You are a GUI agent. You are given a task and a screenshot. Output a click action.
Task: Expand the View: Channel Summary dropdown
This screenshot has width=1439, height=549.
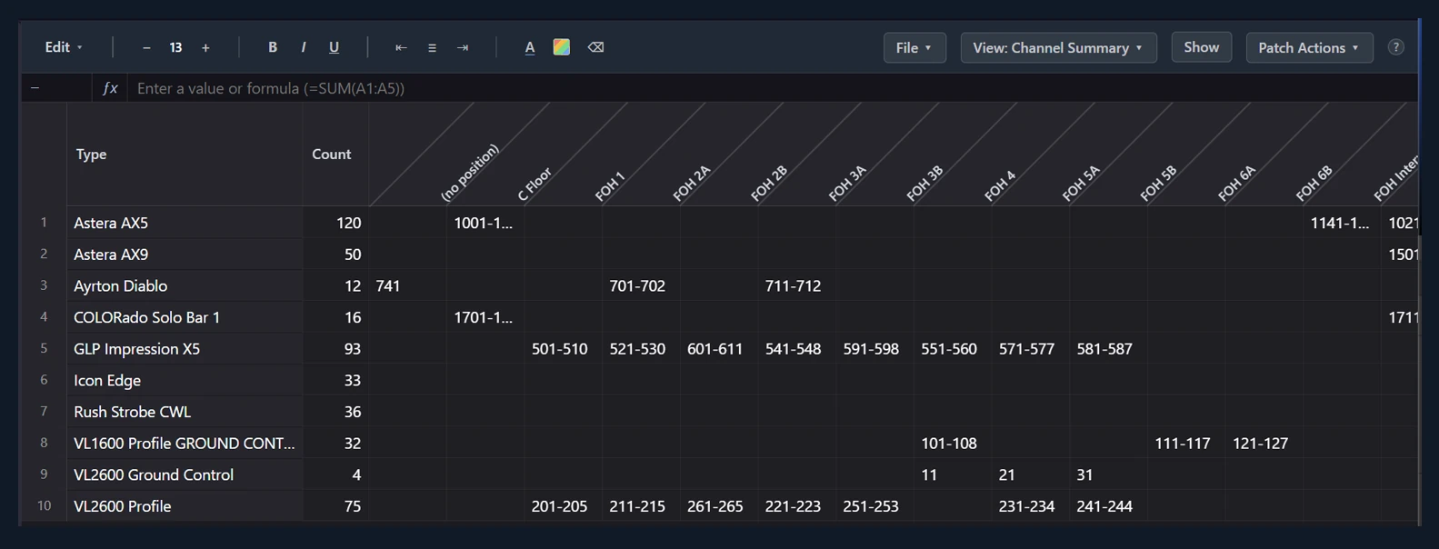coord(1058,47)
